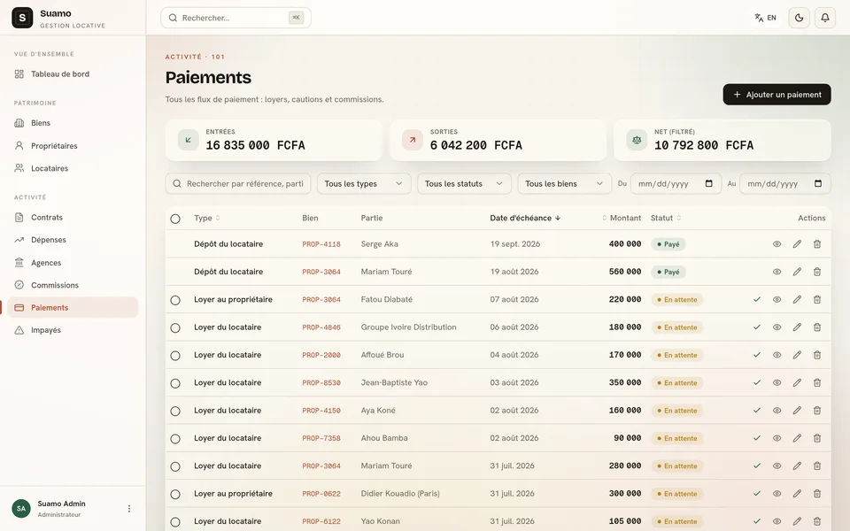Open the Tous les statuts dropdown
This screenshot has height=531, width=850.
pyautogui.click(x=464, y=184)
